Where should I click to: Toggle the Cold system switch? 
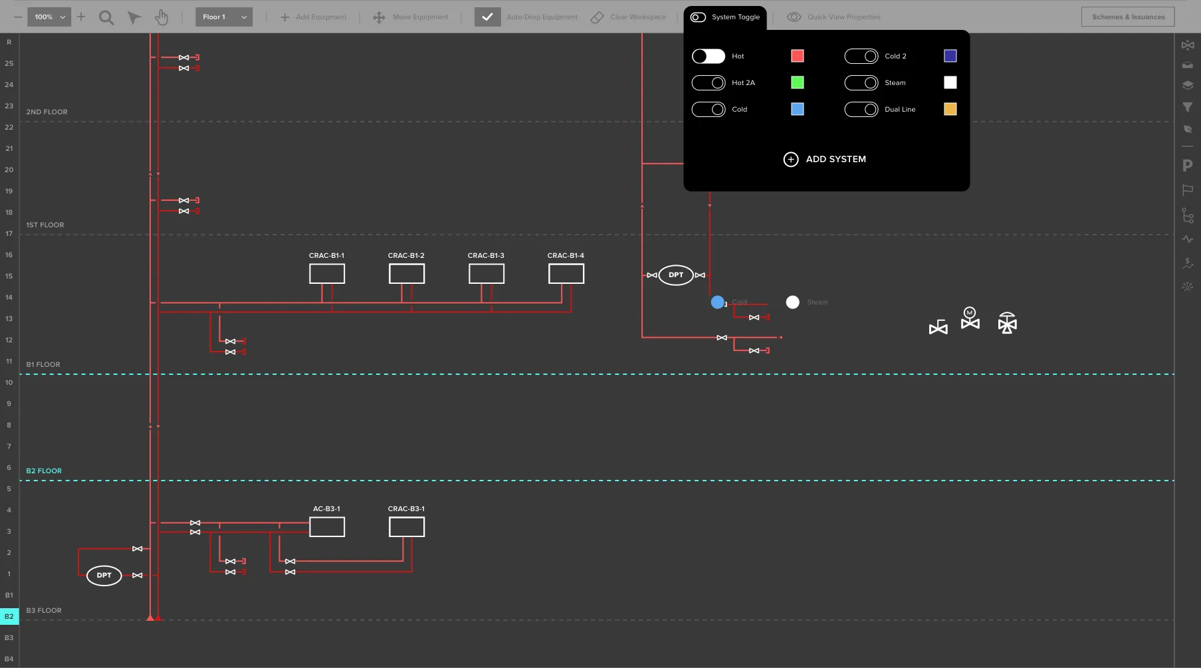[709, 110]
